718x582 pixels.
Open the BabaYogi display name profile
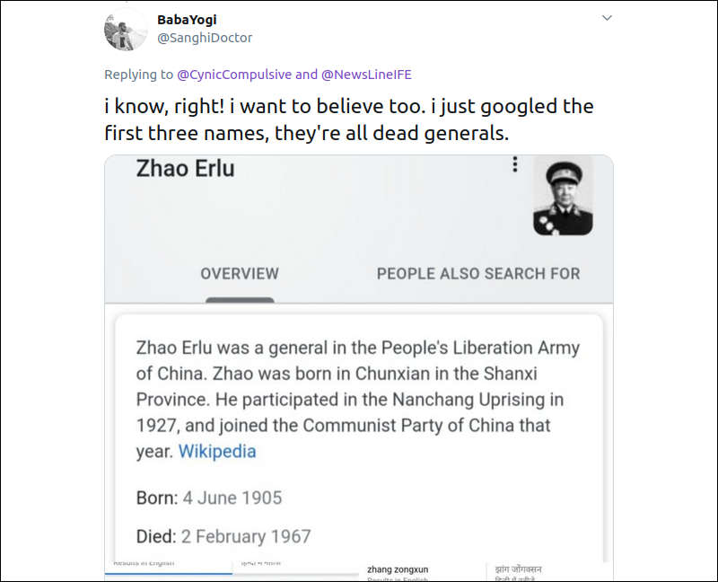(187, 20)
